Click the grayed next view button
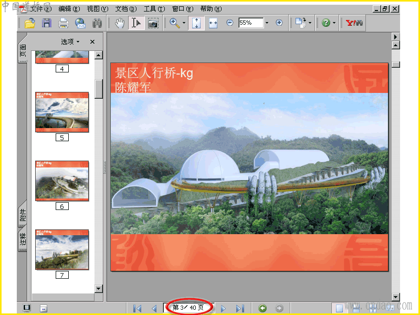This screenshot has width=420, height=315. [x=279, y=308]
